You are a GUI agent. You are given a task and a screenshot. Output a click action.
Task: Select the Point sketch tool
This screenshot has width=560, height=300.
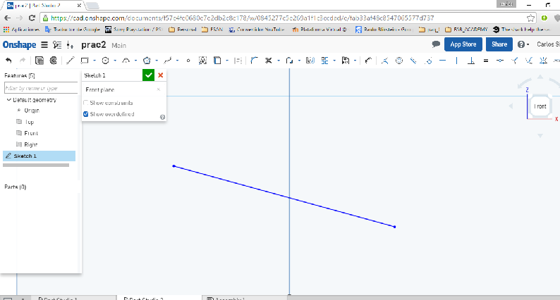(188, 61)
